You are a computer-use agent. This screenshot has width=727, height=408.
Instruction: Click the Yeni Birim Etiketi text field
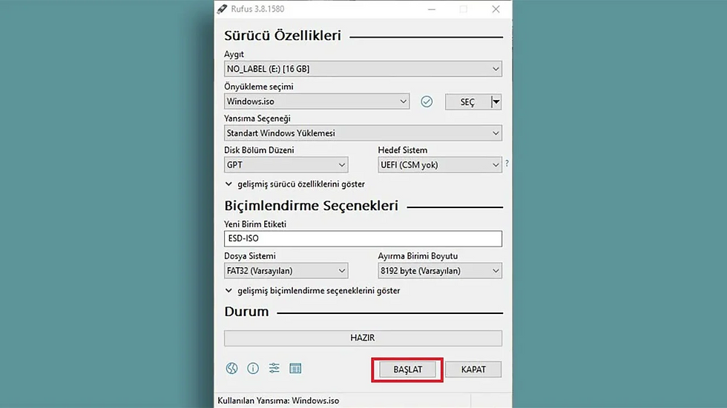363,238
